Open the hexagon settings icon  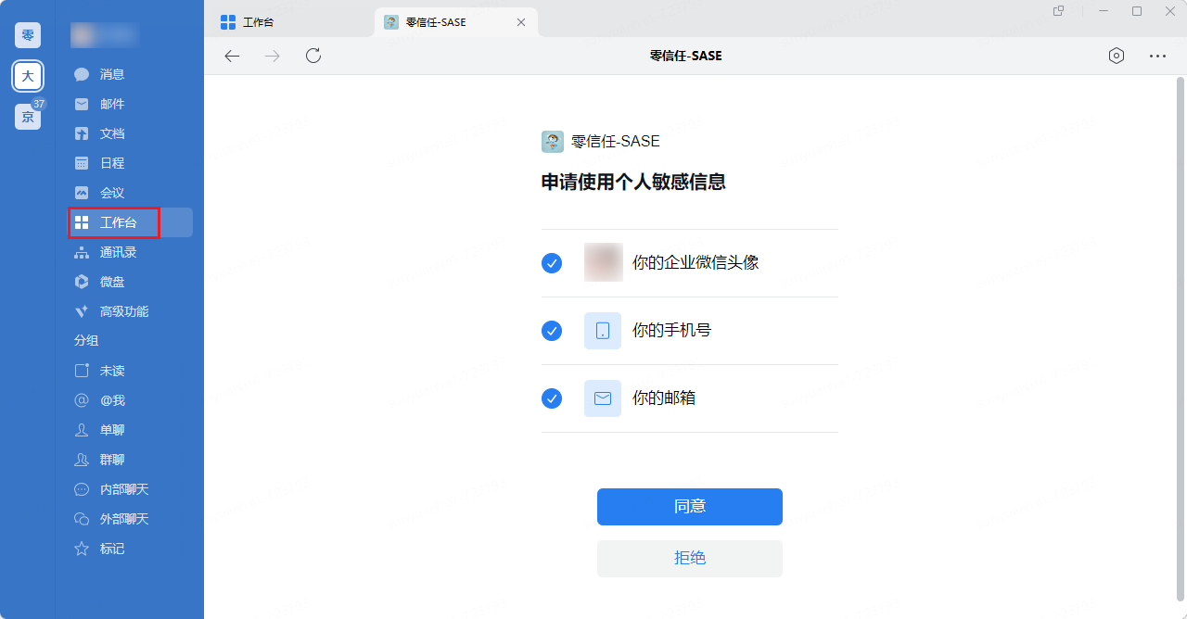pos(1117,56)
